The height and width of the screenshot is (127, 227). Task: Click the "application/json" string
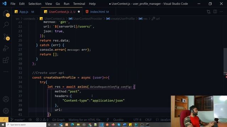pos(107,101)
